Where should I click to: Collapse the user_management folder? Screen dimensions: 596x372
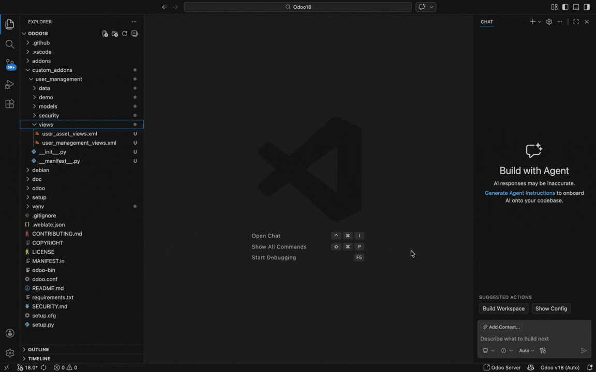click(x=82, y=80)
